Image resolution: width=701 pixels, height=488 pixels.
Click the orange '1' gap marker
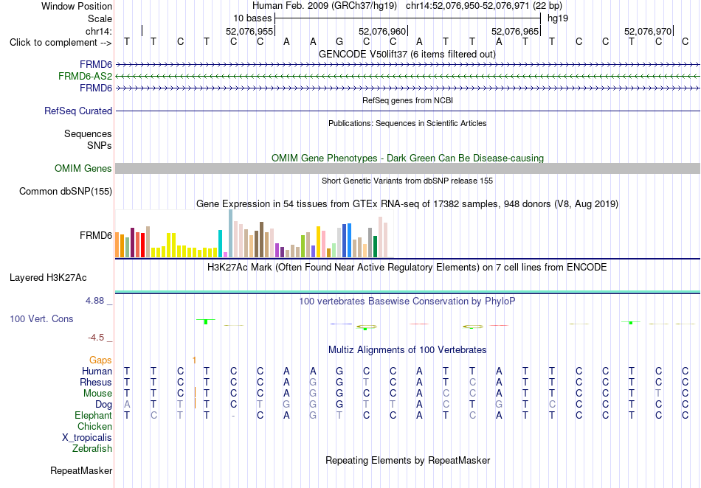[x=194, y=360]
